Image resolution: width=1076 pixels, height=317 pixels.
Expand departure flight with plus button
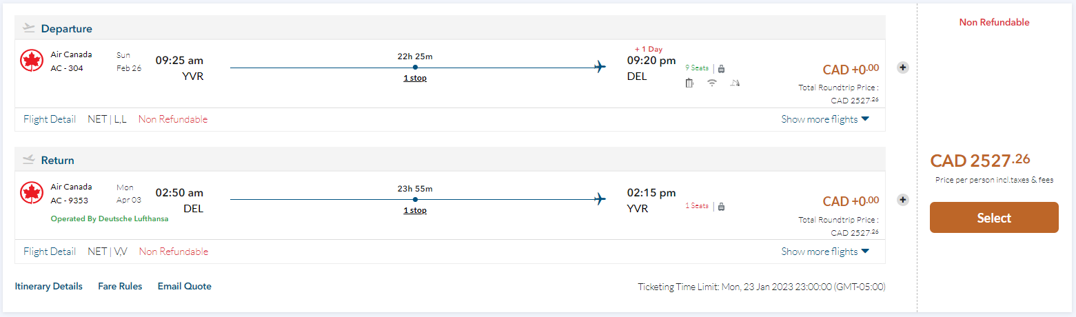coord(903,68)
